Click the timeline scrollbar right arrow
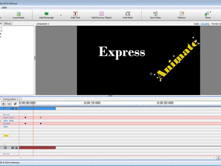Screen dimensions: 221x166 click(x=215, y=158)
